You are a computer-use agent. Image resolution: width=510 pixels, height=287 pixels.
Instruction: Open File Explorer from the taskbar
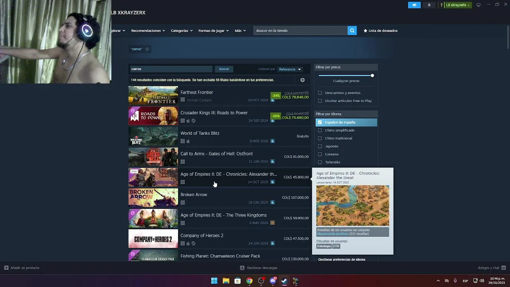(226, 281)
